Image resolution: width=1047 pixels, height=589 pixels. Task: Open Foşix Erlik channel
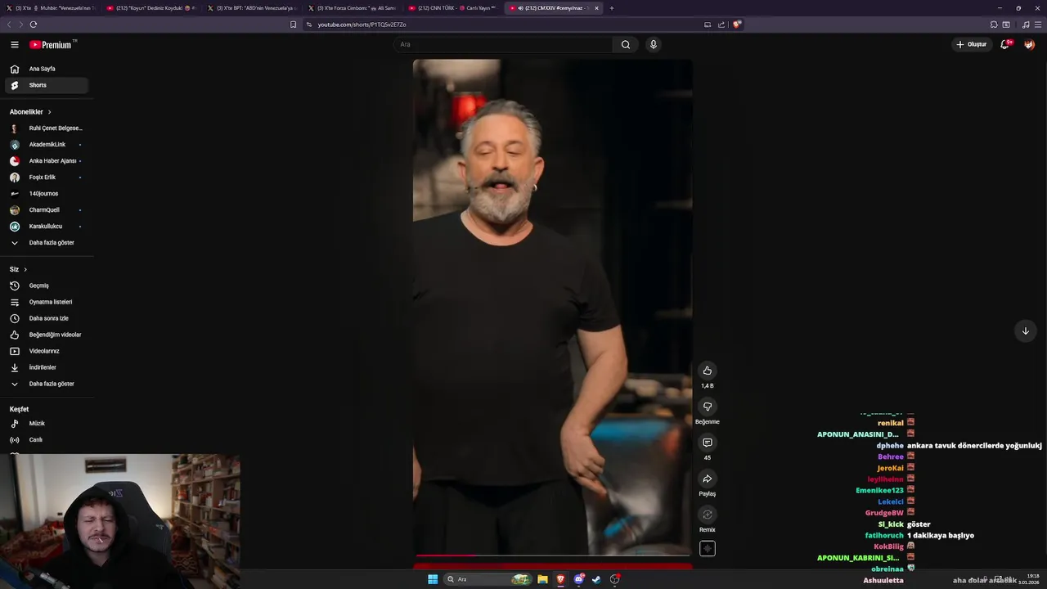[47, 178]
